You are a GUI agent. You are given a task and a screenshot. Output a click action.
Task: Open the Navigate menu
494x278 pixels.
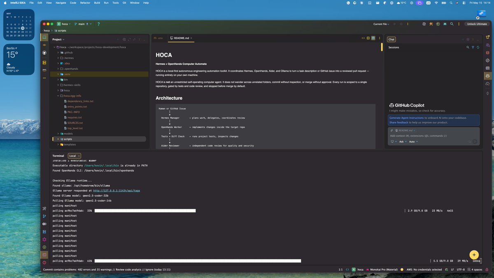click(x=61, y=2)
